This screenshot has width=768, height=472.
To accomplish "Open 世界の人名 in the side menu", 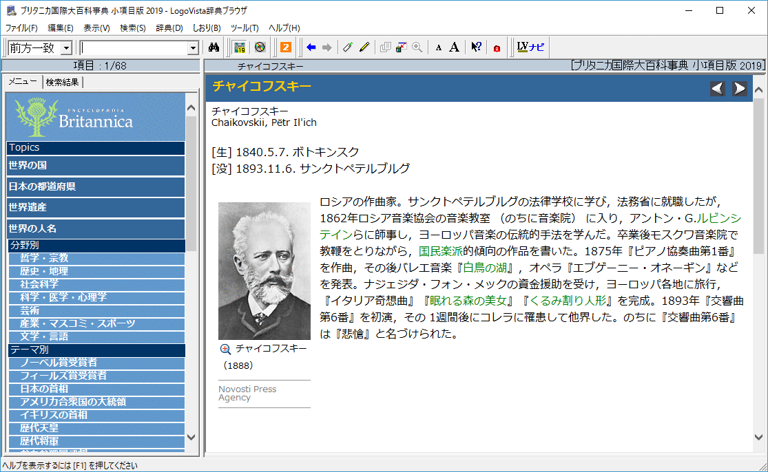I will click(x=96, y=228).
